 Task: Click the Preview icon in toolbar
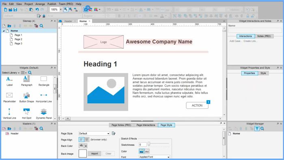pos(86,9)
